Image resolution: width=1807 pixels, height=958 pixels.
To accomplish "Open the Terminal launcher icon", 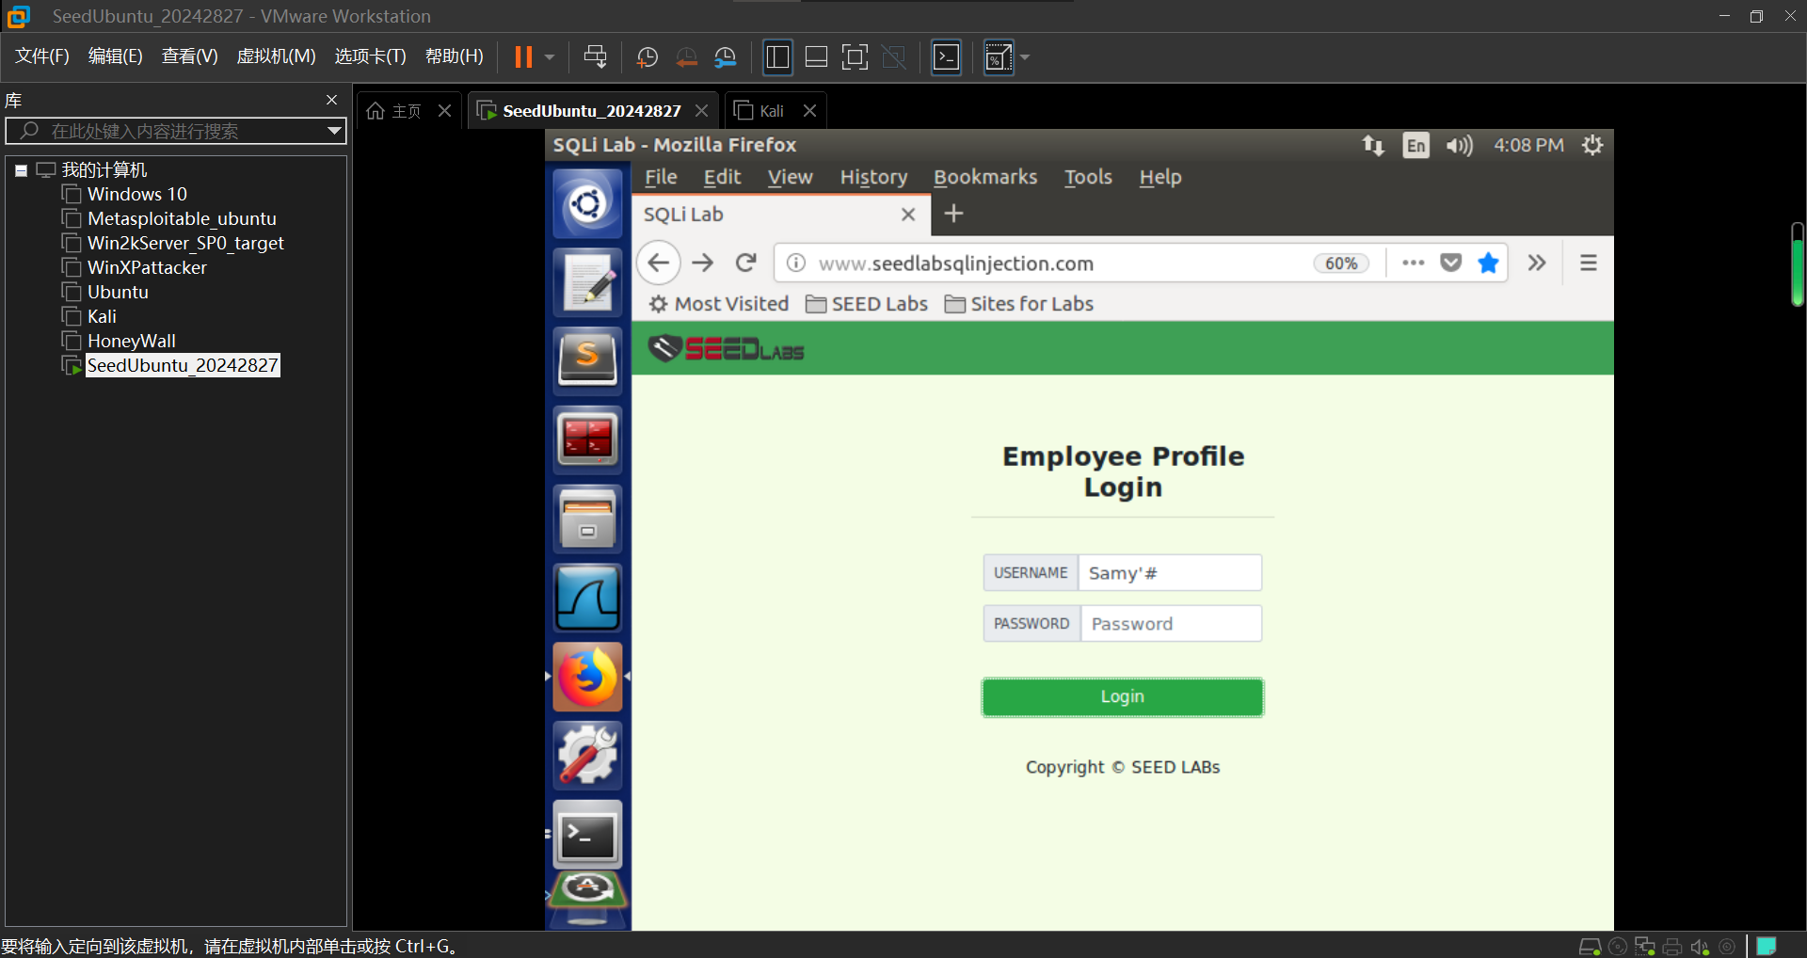I will (587, 836).
